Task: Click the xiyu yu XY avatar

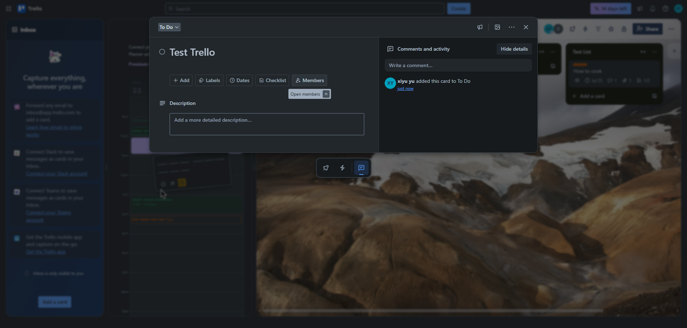Action: tap(390, 83)
